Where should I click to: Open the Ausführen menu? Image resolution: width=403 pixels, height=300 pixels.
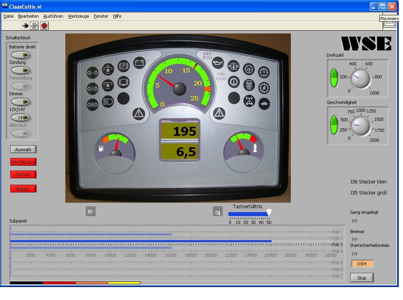(53, 16)
